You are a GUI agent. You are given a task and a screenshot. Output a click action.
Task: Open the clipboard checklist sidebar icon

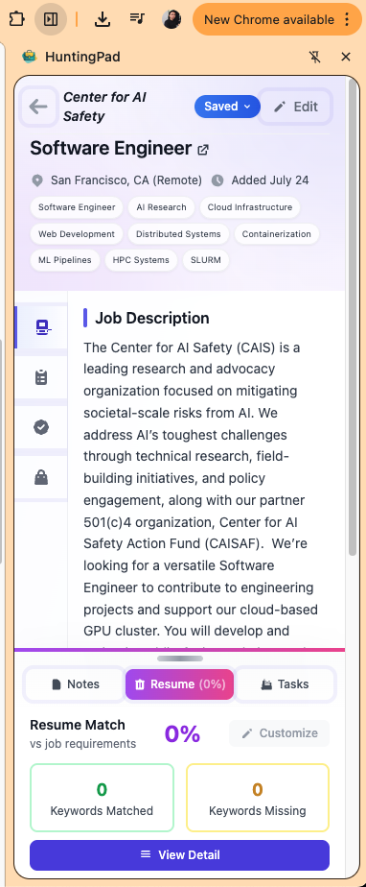tap(41, 377)
